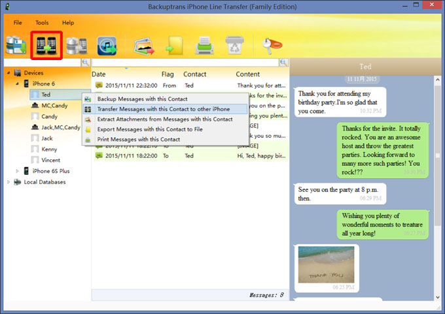Click the recycle bin delete toolbar icon

click(x=234, y=45)
